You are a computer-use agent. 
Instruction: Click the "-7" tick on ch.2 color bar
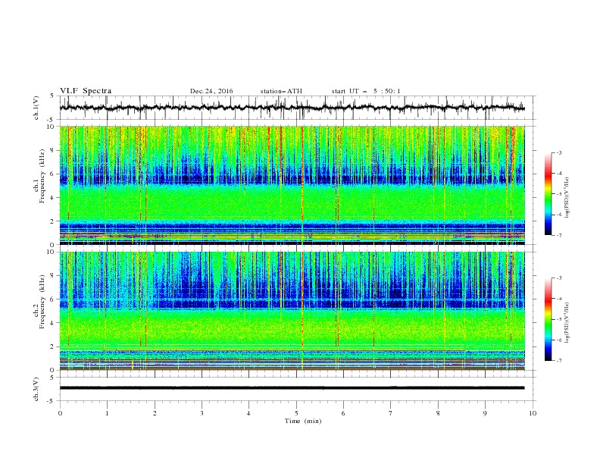click(558, 360)
